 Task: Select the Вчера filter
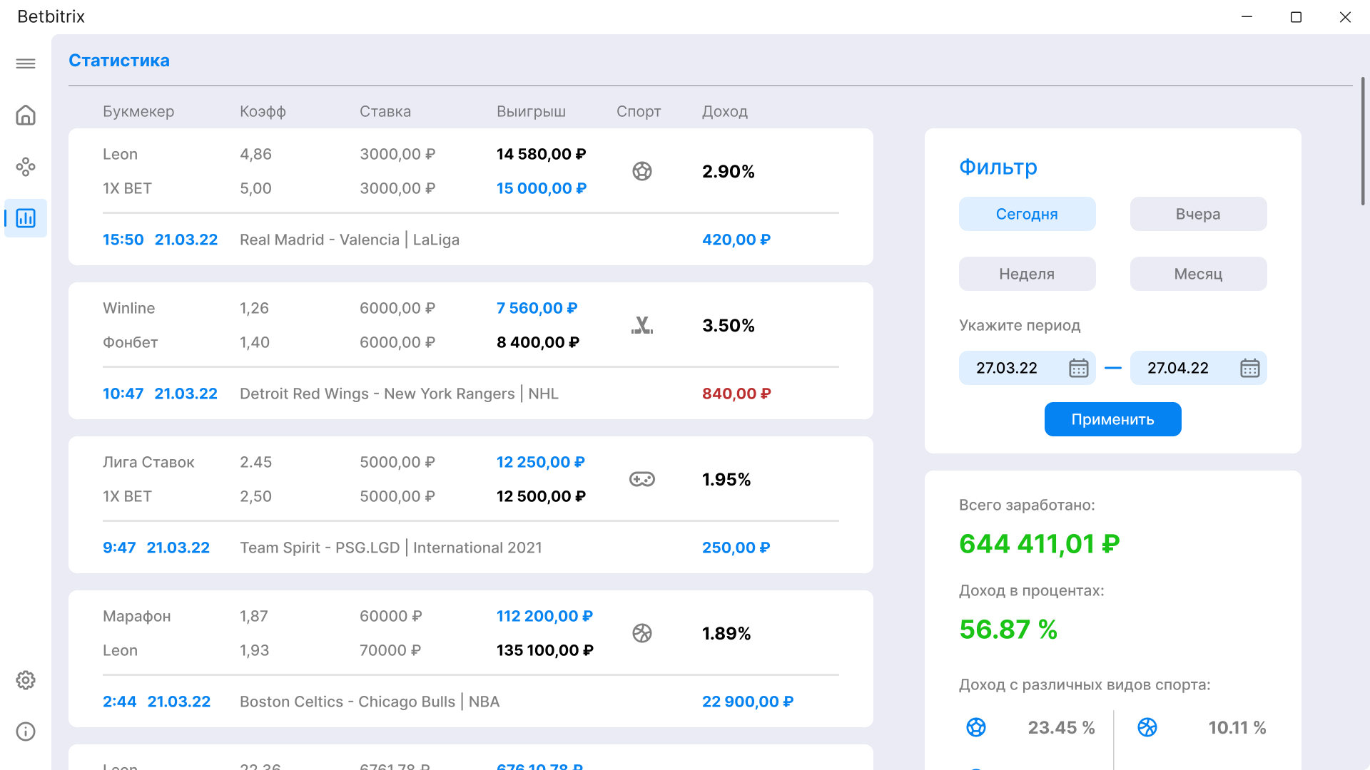[1198, 214]
